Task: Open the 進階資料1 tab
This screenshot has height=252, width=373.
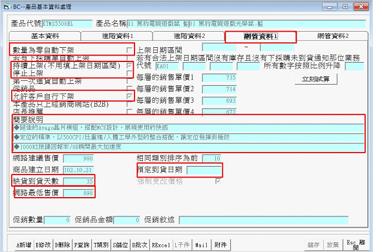Action: [117, 36]
